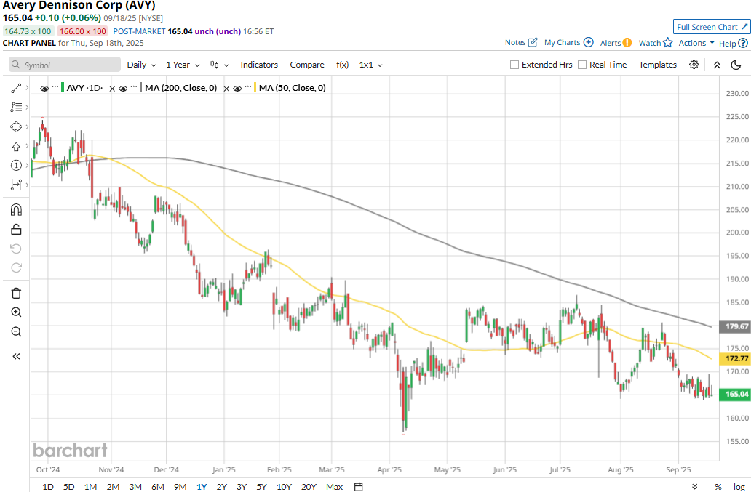Click the Alerts link
The image size is (751, 492).
coord(611,43)
